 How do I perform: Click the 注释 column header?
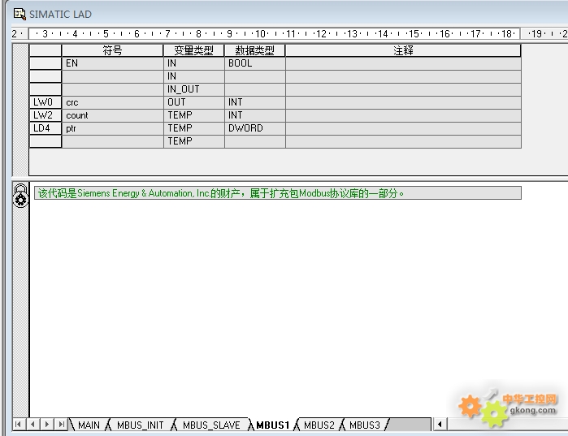tap(403, 50)
